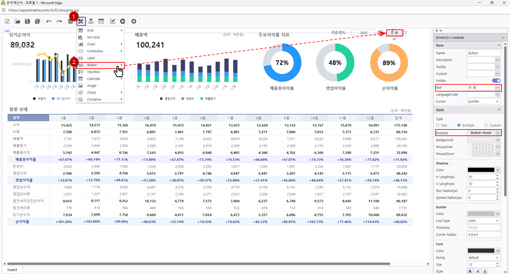The width and height of the screenshot is (510, 274).
Task: Switch to the Form1 tab
Action: point(12,270)
